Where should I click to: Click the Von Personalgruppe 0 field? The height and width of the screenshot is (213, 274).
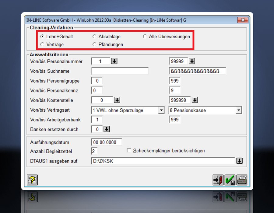[97, 81]
